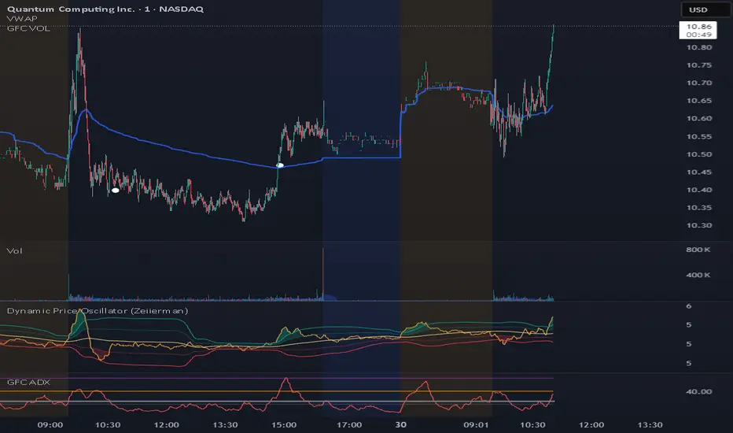
Task: Click the 40.00 ADX scale label
Action: coord(701,391)
